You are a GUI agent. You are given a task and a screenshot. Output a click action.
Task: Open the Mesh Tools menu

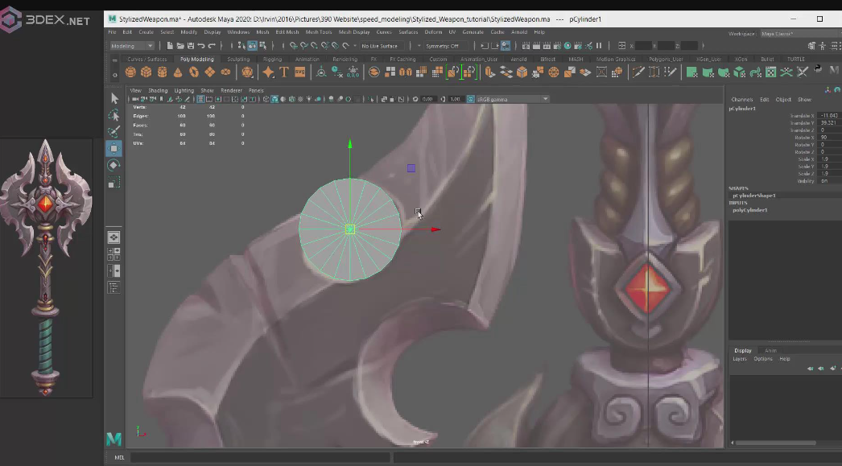[318, 32]
